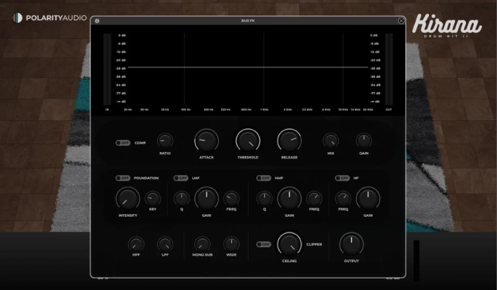Click the ATTACK knob

206,140
